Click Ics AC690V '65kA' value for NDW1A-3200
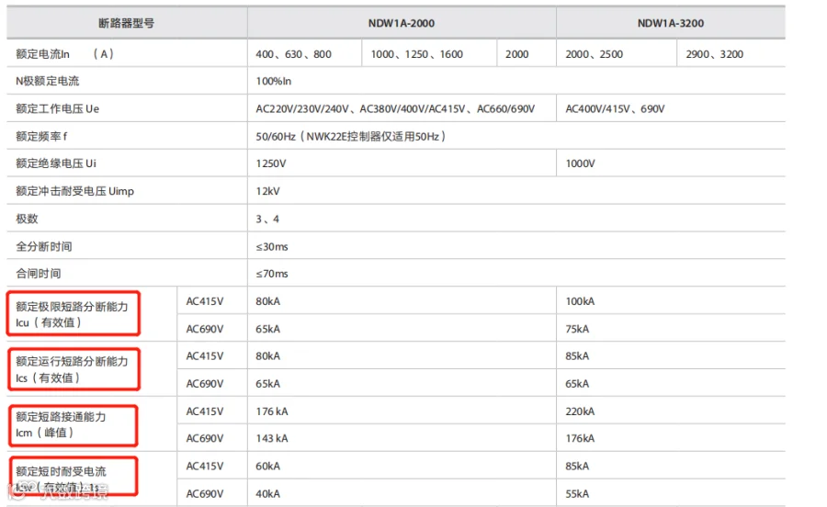This screenshot has height=507, width=827. tap(578, 384)
